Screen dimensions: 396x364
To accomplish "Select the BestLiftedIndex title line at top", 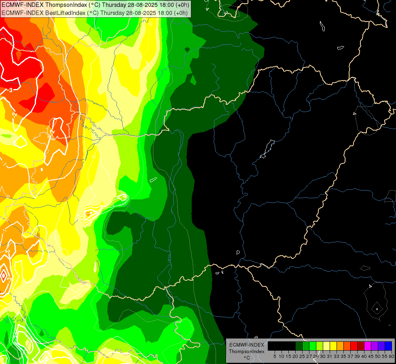I will click(x=95, y=13).
